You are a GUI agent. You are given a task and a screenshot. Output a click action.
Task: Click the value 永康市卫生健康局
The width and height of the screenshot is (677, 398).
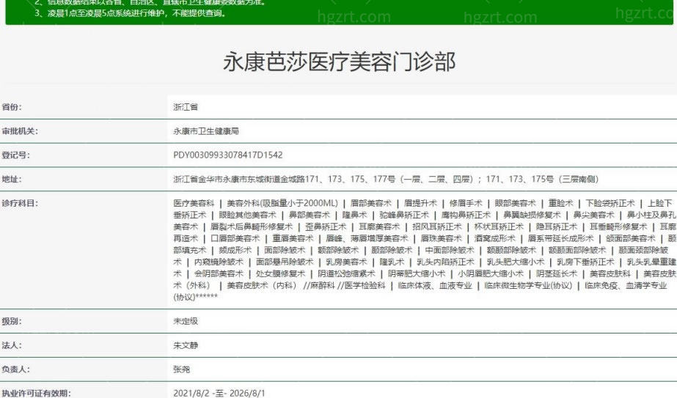[206, 131]
